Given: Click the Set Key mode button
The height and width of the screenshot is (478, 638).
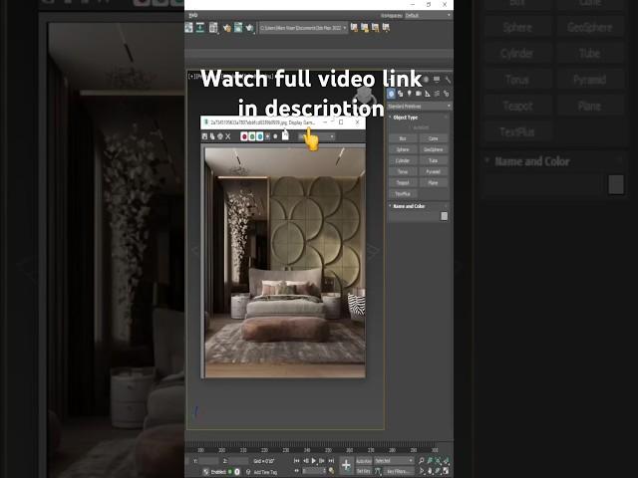Looking at the screenshot, I should click(x=364, y=471).
